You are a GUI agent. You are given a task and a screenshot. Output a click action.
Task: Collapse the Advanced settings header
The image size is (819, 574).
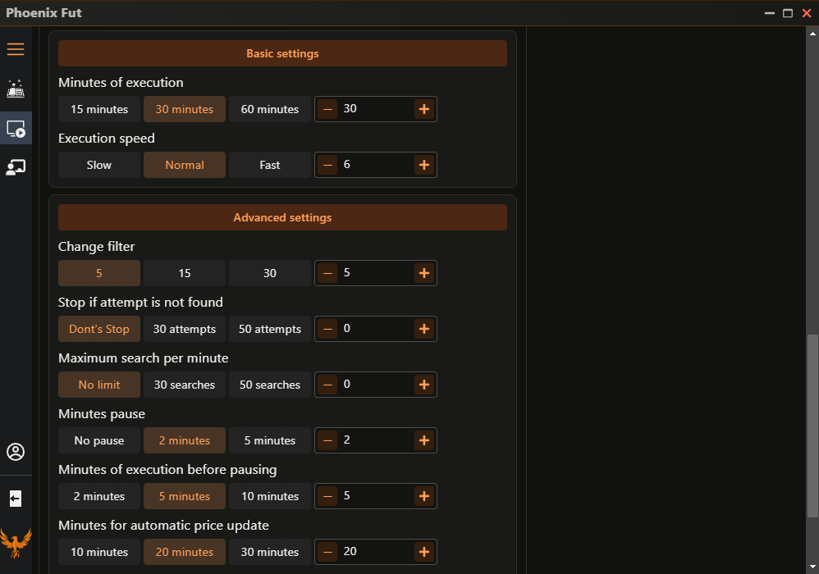point(282,217)
